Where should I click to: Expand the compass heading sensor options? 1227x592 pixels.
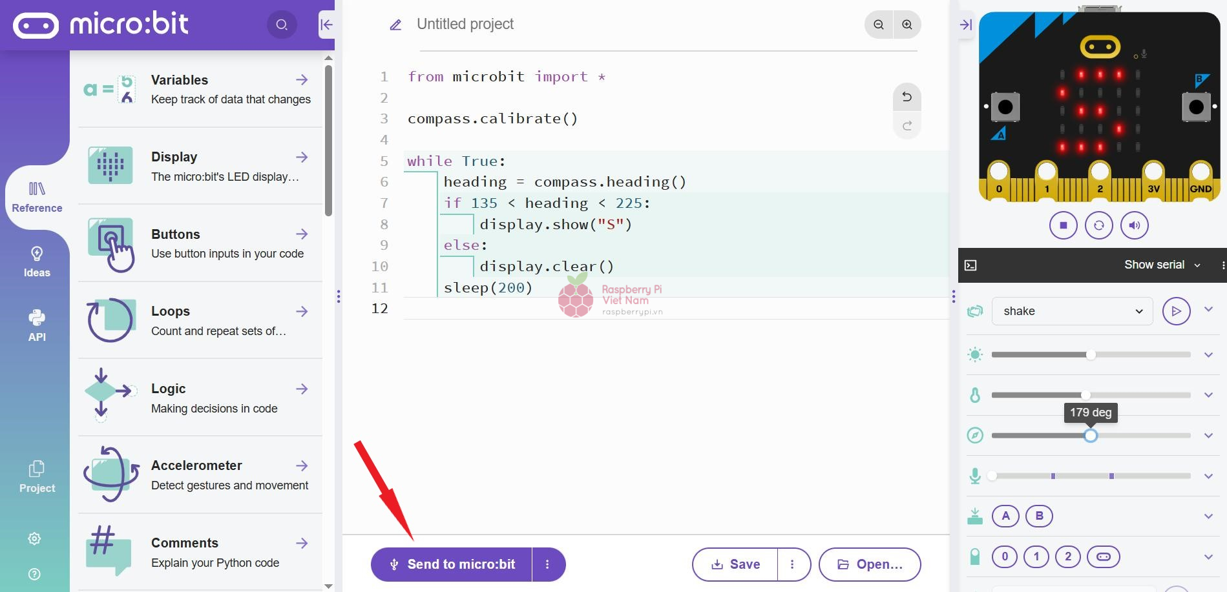[1208, 436]
